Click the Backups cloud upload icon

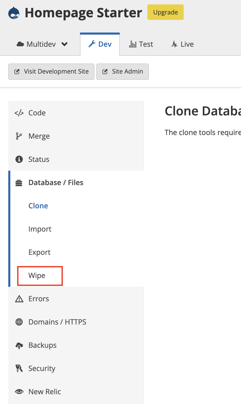tap(19, 345)
